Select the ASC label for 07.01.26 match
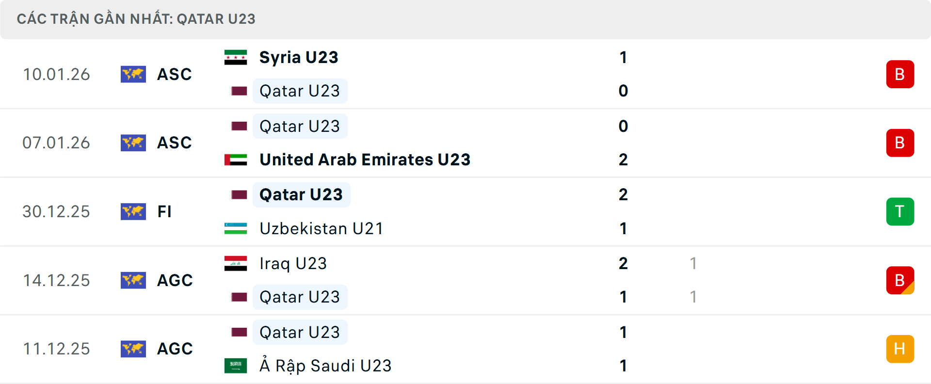Screen dimensions: 931x384 coord(174,143)
